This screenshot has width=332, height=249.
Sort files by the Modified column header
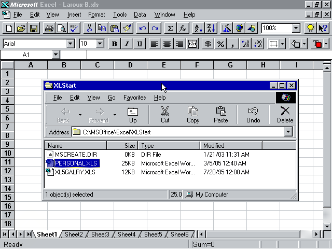point(231,146)
